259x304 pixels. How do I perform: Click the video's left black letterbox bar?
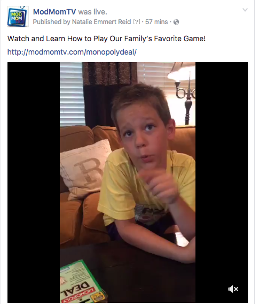34,183
